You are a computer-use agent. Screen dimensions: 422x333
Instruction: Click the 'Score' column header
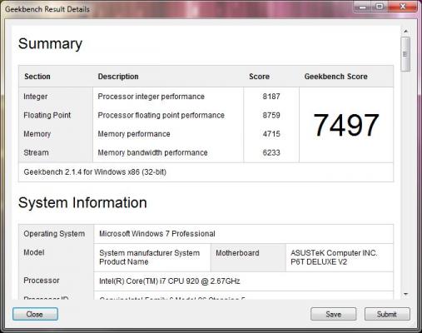click(x=259, y=77)
